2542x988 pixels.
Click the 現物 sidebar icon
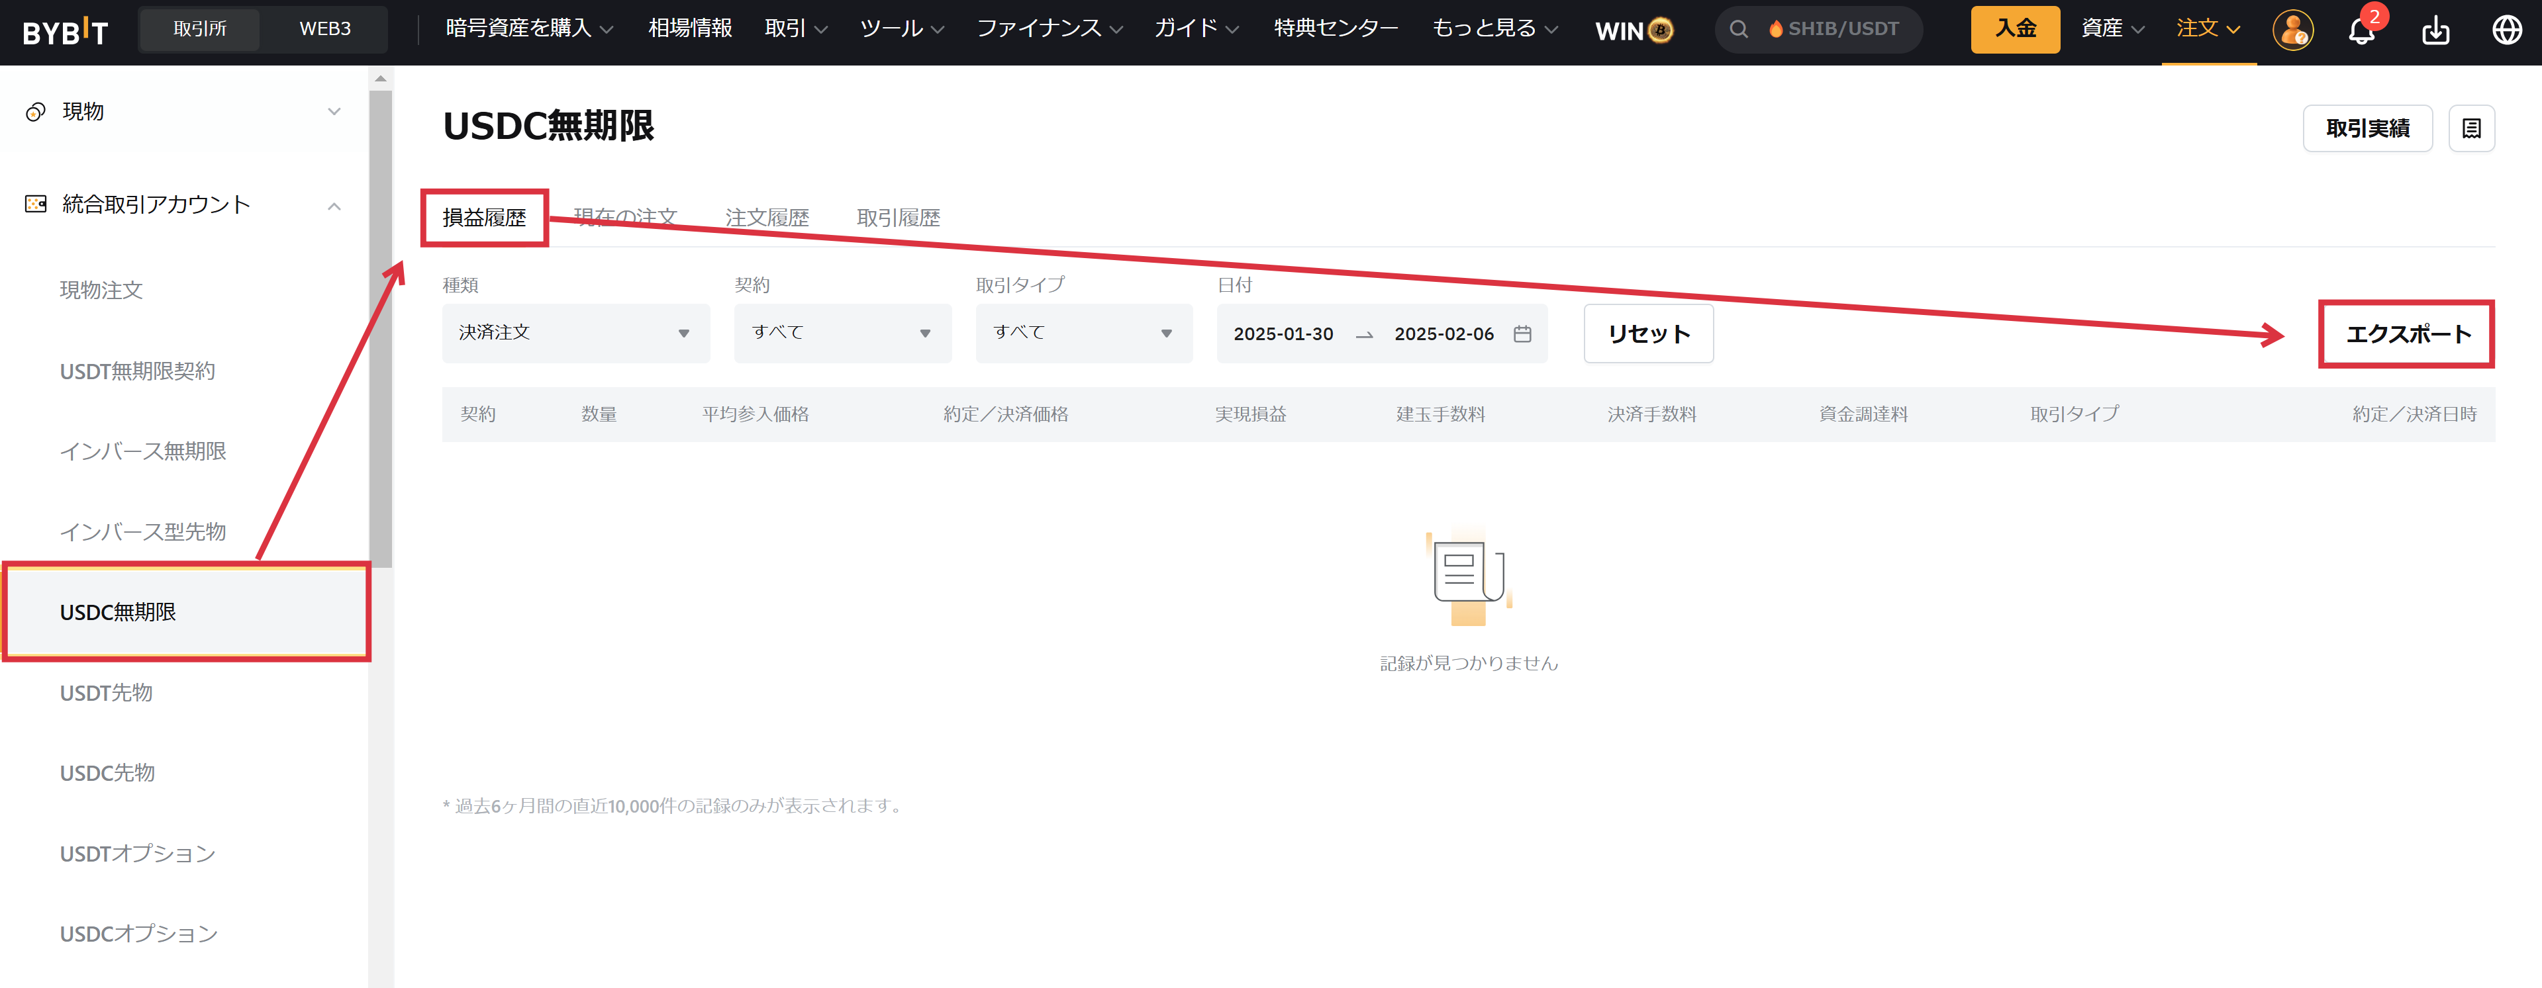(36, 111)
